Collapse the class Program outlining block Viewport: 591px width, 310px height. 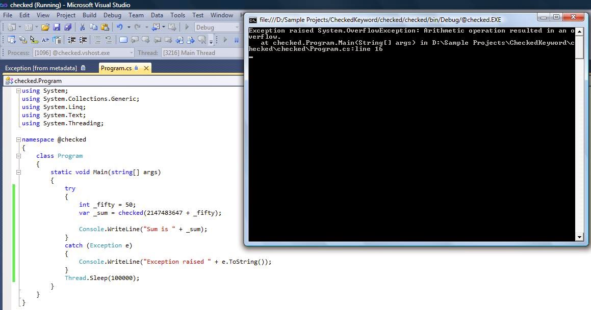tap(18, 156)
